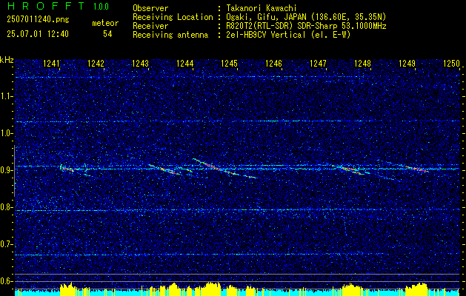The height and width of the screenshot is (296, 466).
Task: Click the meteor echo near 1241
Action: (x=67, y=169)
